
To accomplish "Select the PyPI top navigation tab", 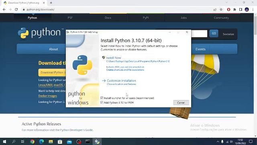I will (x=146, y=18).
